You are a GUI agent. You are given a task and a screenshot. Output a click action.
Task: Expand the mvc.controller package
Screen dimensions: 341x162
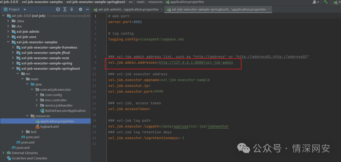37,100
